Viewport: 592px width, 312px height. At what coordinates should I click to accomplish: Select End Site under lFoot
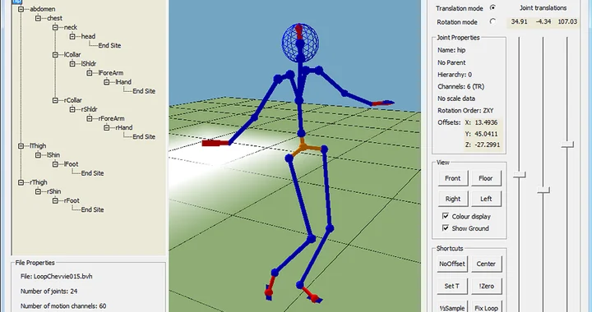pos(92,173)
